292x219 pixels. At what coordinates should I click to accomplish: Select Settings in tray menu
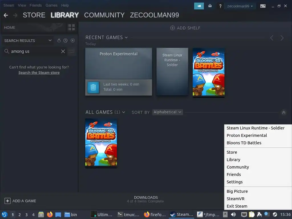point(258,182)
